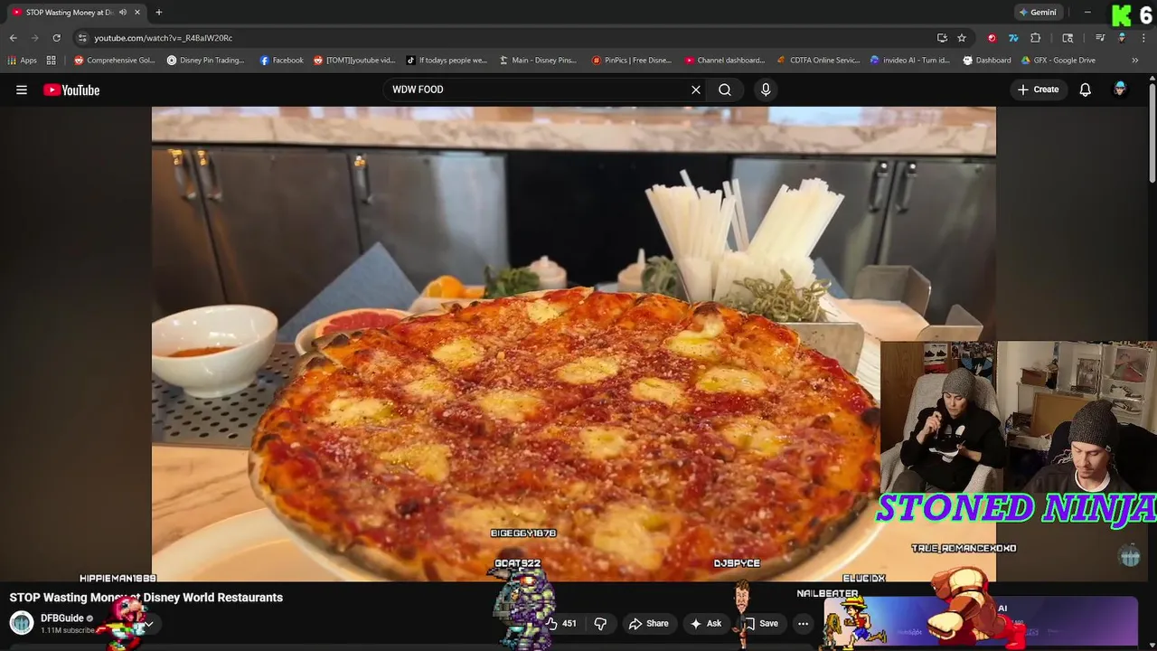Open the YouTube guide hamburger menu
Viewport: 1157px width, 651px height.
[22, 90]
